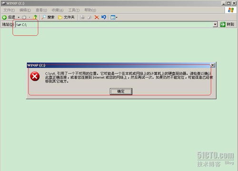Open the Tools (工具) menu
This screenshot has width=238, height=171.
[x=74, y=10]
